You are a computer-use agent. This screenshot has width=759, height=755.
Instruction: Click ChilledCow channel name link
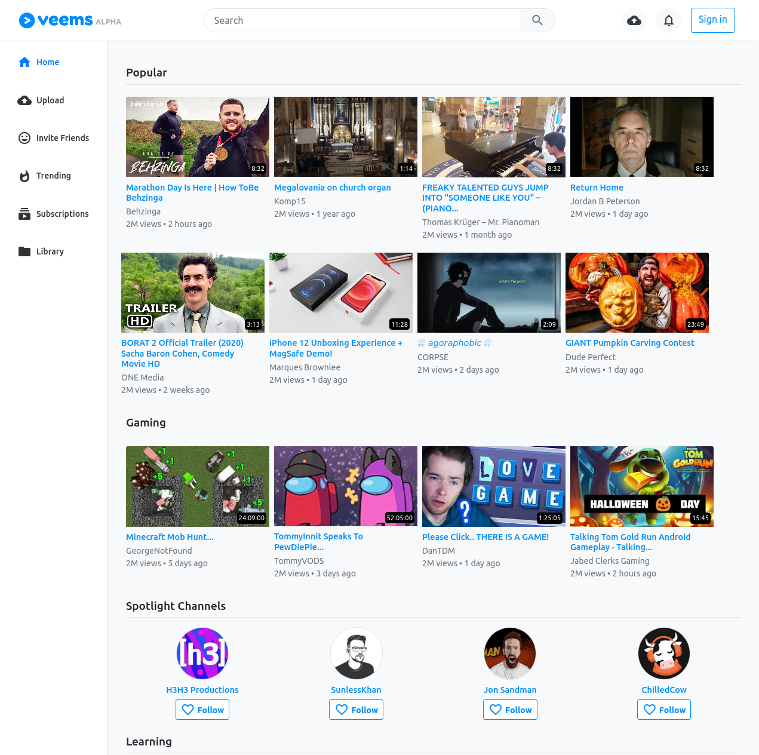[x=664, y=690]
